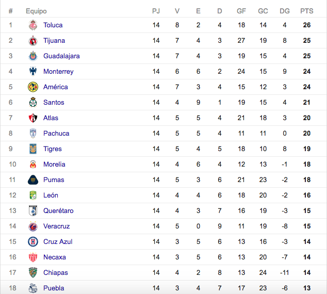This screenshot has width=327, height=294.
Task: Select the Guadalajara Chivas crest
Action: pyautogui.click(x=33, y=56)
